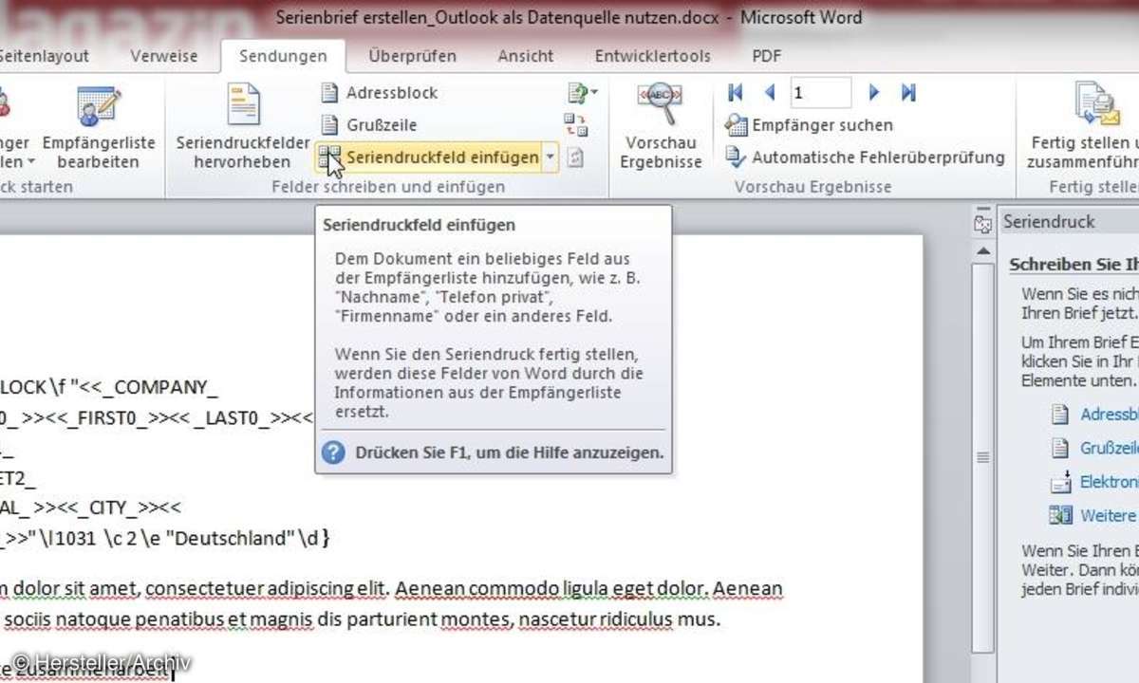Expand the Seriendruckfeld einfügen dropdown arrow
Viewport: 1139px width, 683px height.
click(551, 157)
